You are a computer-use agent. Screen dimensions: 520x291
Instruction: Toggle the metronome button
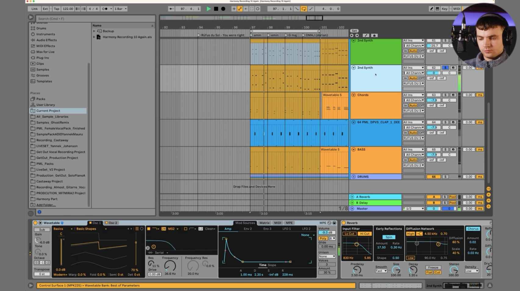(105, 9)
